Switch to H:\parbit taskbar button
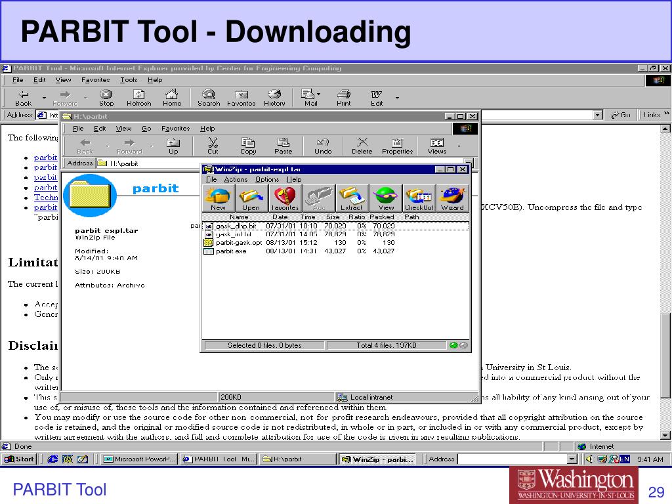This screenshot has width=672, height=504. pos(297,459)
